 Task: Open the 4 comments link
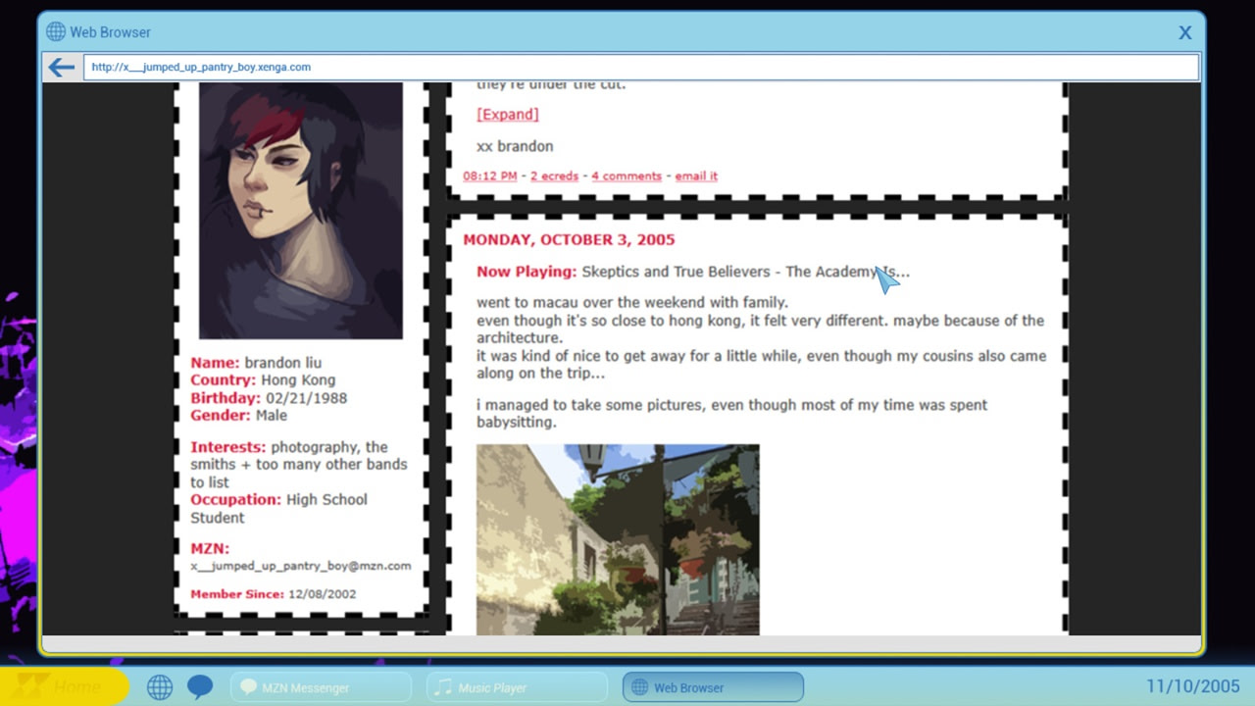(626, 176)
